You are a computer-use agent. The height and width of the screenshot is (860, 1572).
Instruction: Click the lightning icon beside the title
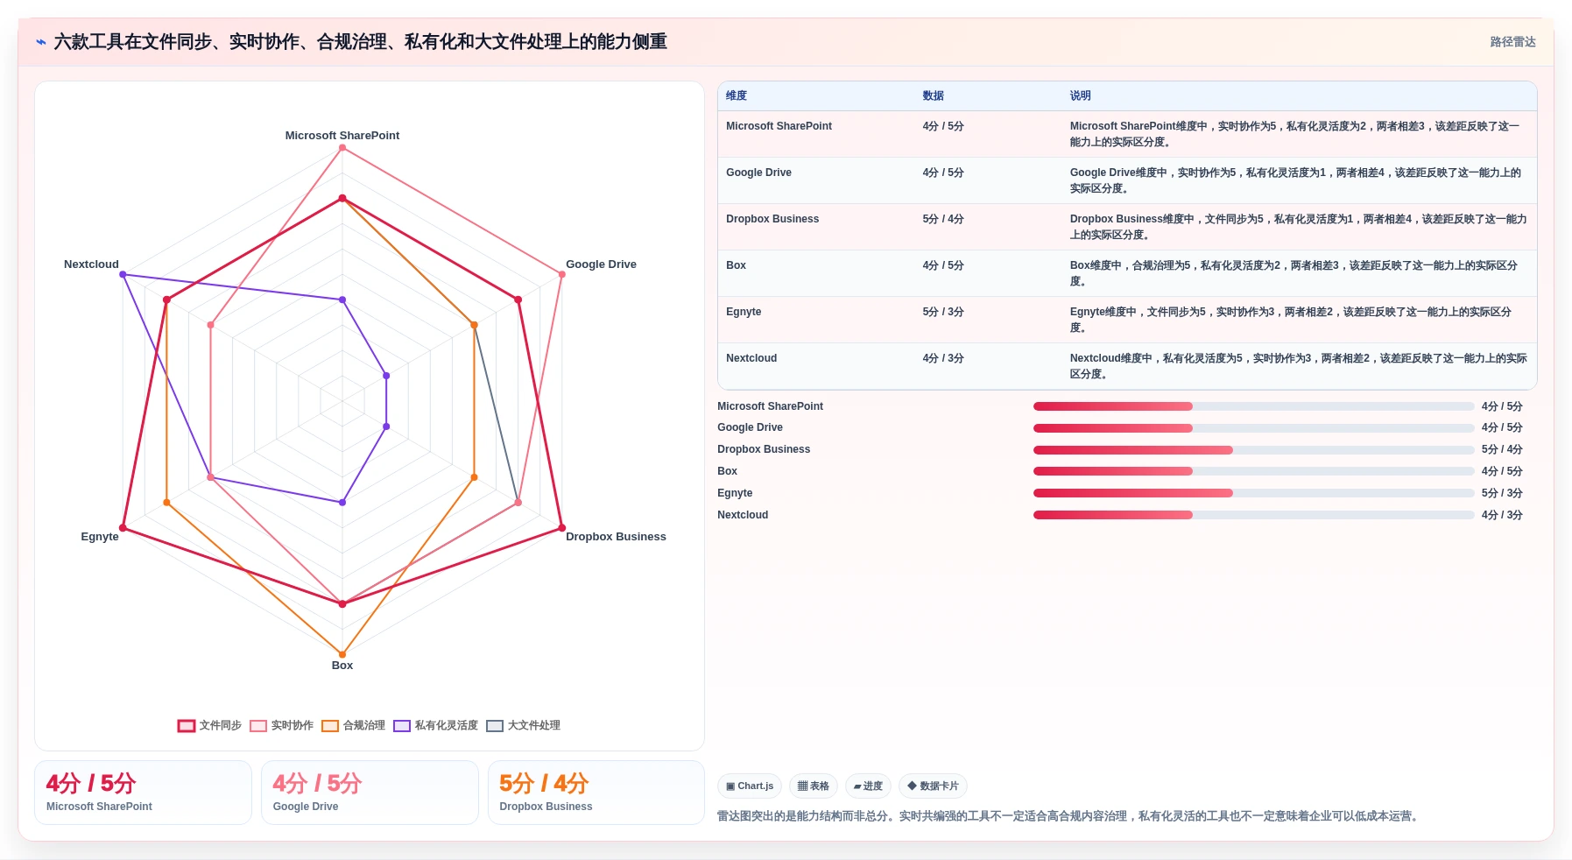(41, 42)
